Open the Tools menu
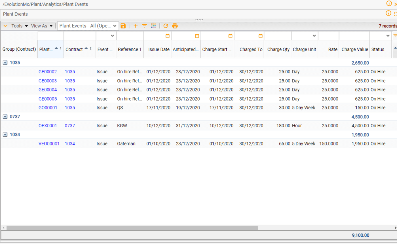 coord(20,26)
